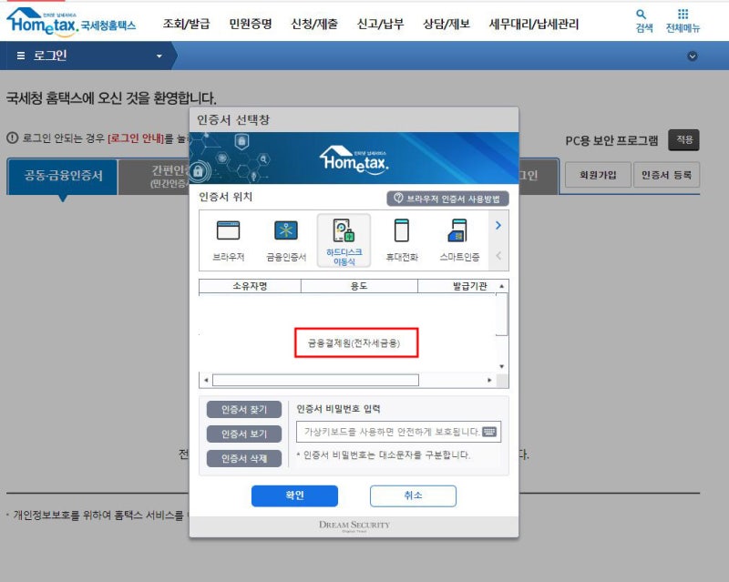Click the horizontal scrollbar right arrow
The height and width of the screenshot is (582, 729).
(489, 380)
